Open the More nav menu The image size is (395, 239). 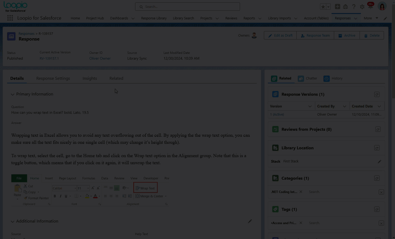pyautogui.click(x=371, y=18)
